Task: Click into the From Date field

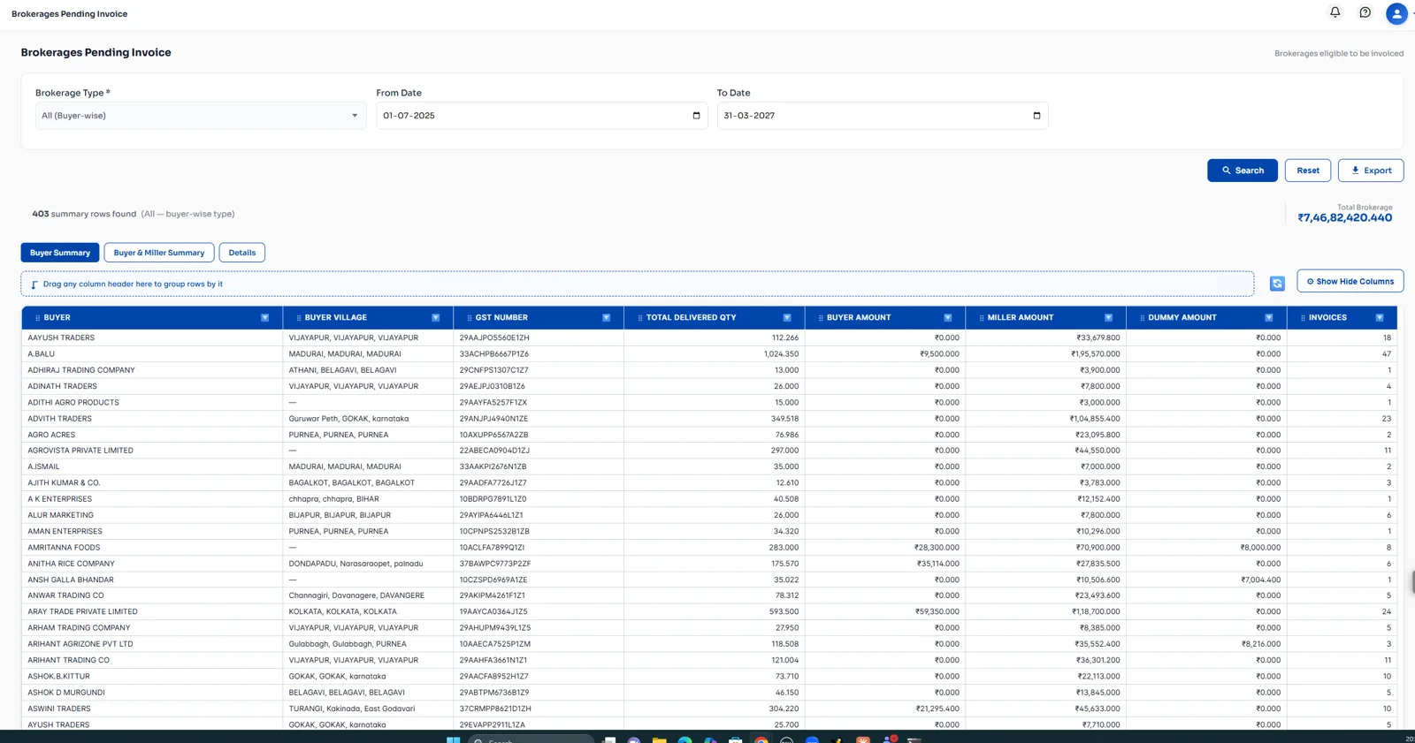Action: (541, 116)
